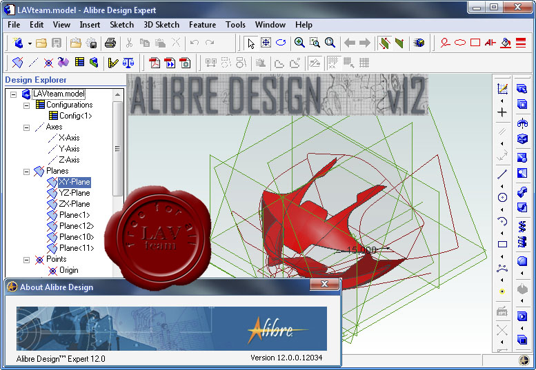This screenshot has width=536, height=370.
Task: Click the sketch Circle tool
Action: point(502,197)
